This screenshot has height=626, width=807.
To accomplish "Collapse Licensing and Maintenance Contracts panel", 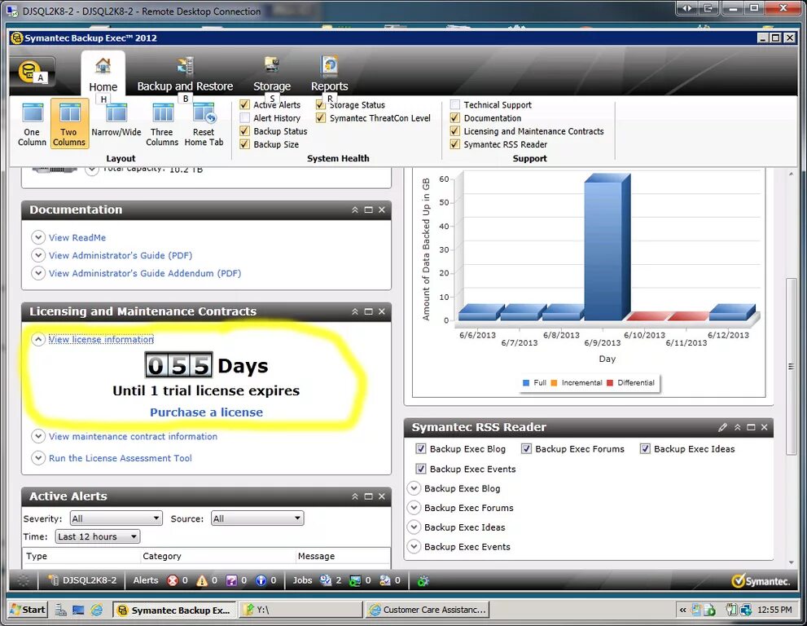I will coord(355,311).
